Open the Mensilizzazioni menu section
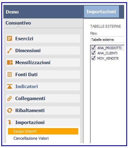This screenshot has height=148, width=129. point(43,63)
